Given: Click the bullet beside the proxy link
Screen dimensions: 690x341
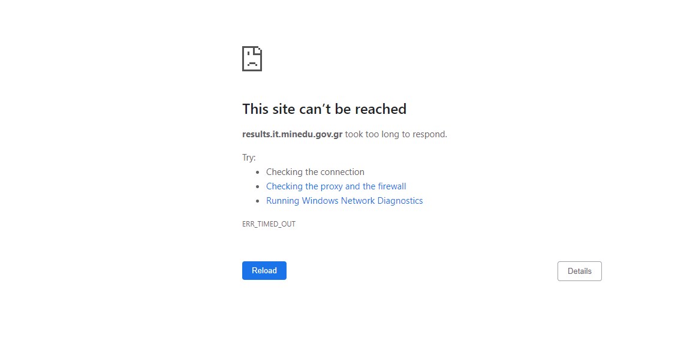Looking at the screenshot, I should pos(258,187).
